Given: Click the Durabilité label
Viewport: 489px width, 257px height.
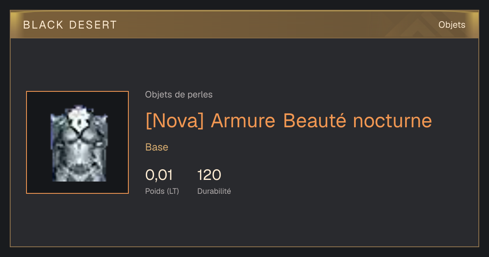Looking at the screenshot, I should (x=214, y=191).
